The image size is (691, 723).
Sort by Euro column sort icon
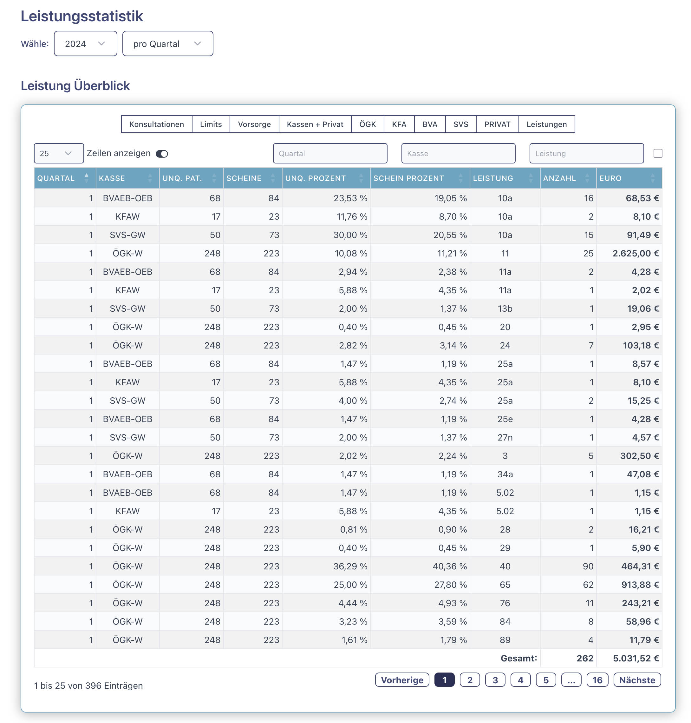pos(652,178)
